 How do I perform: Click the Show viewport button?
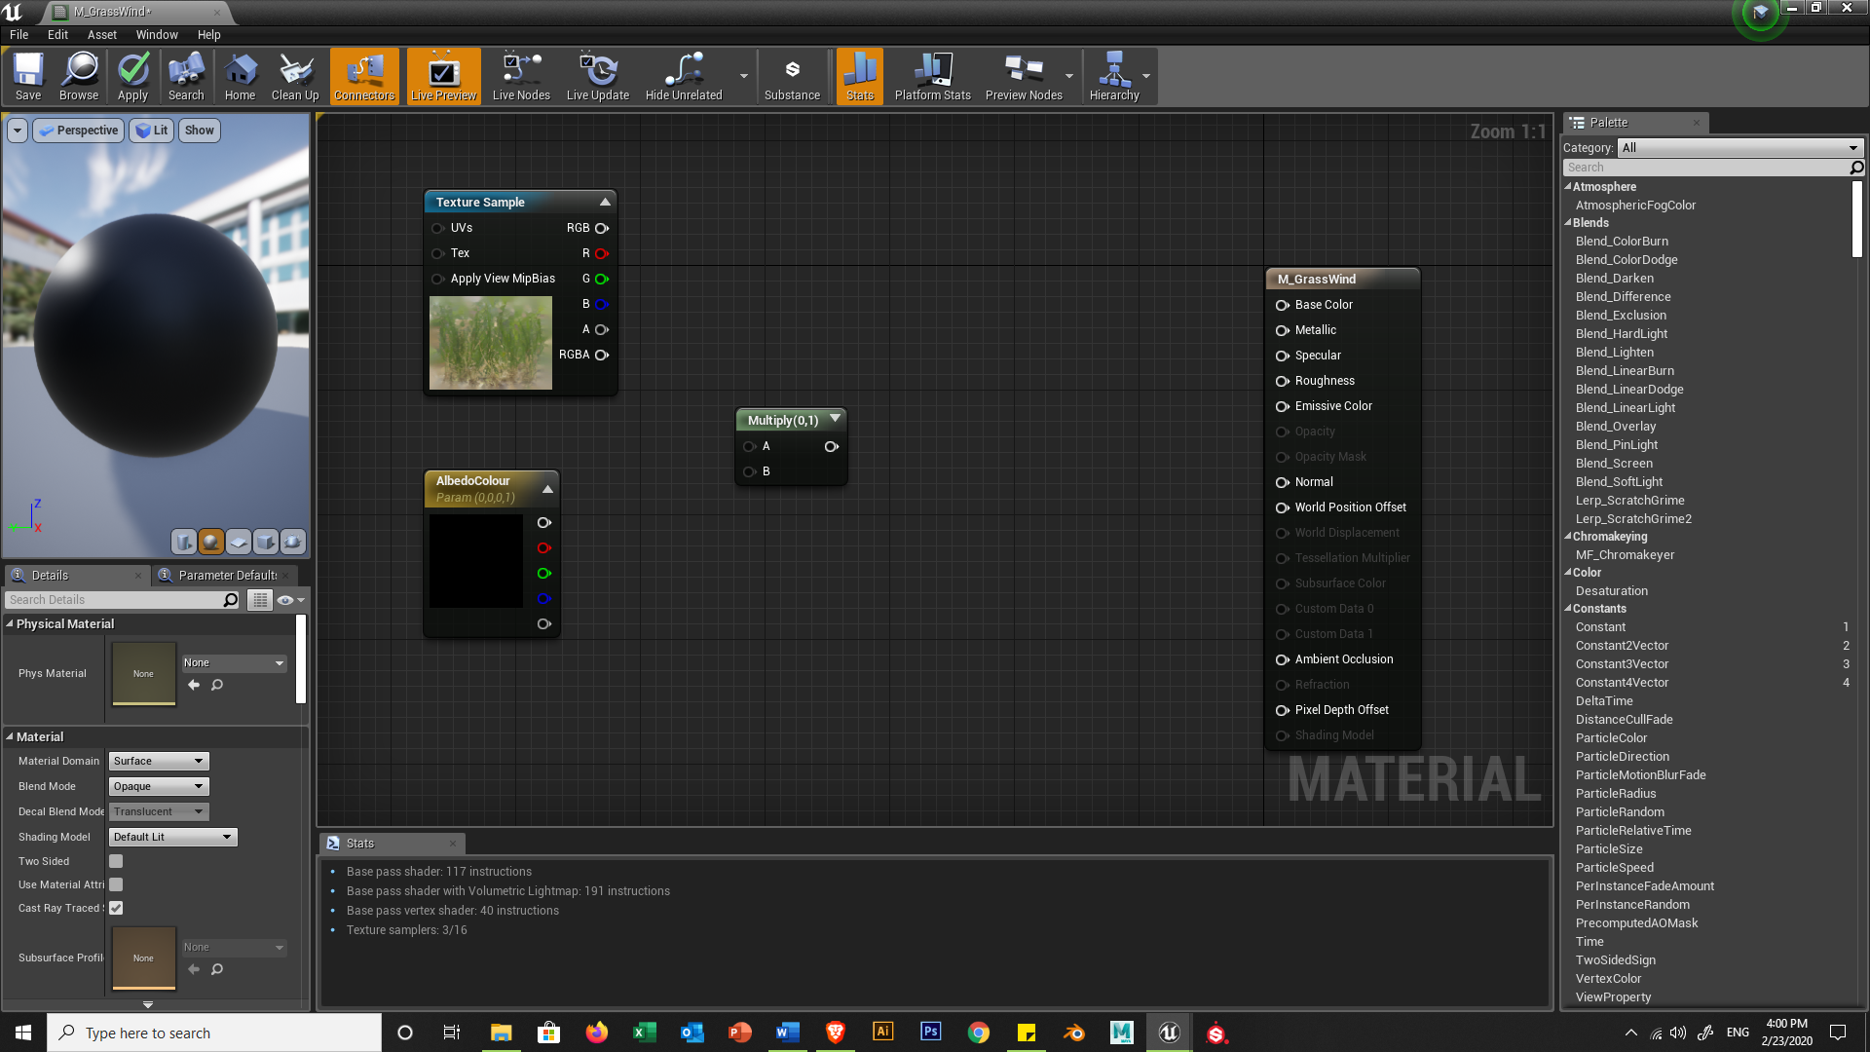click(x=199, y=131)
